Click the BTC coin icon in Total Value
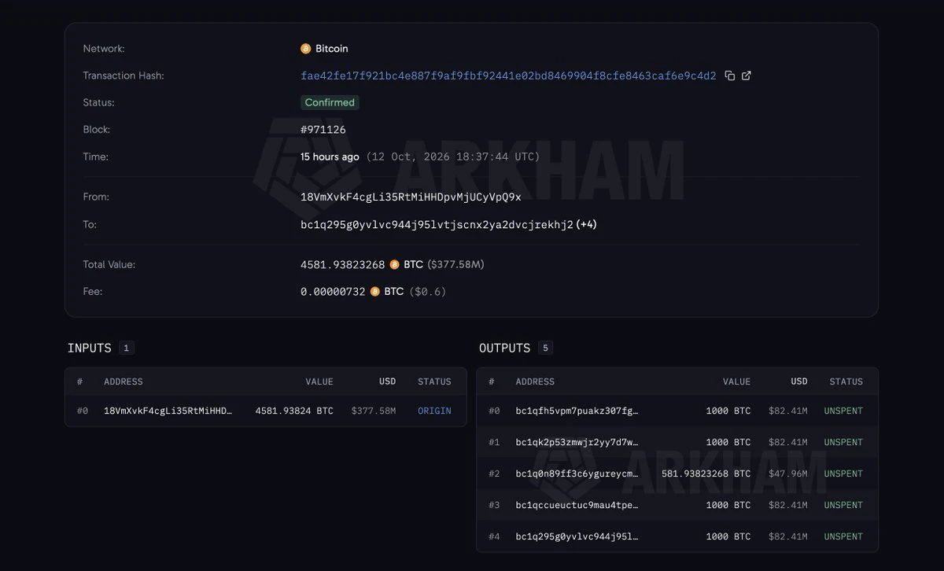Image resolution: width=944 pixels, height=571 pixels. 395,265
